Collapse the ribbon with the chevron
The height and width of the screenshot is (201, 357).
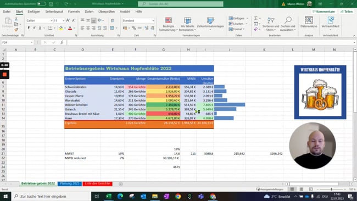(354, 36)
